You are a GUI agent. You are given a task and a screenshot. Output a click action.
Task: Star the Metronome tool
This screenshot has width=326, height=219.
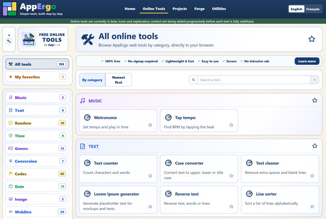click(150, 125)
